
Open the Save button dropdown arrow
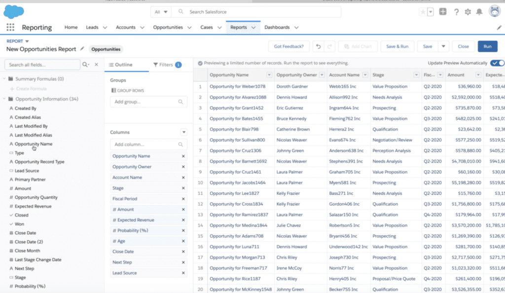pos(443,46)
